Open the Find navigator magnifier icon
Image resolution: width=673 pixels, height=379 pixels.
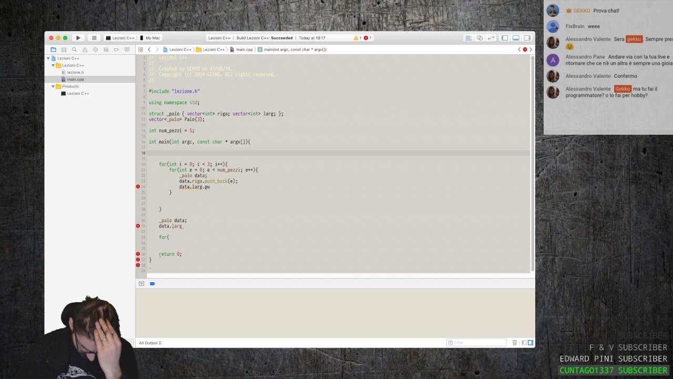coord(74,49)
